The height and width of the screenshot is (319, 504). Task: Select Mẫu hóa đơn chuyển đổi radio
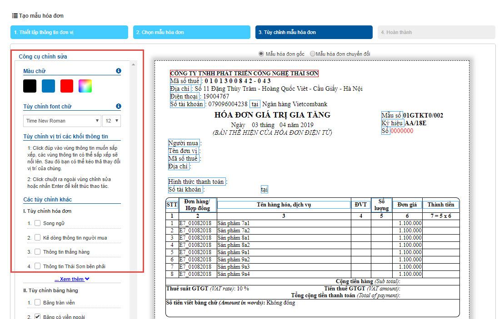point(313,54)
